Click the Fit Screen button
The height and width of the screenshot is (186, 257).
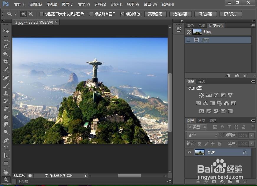tap(180, 14)
